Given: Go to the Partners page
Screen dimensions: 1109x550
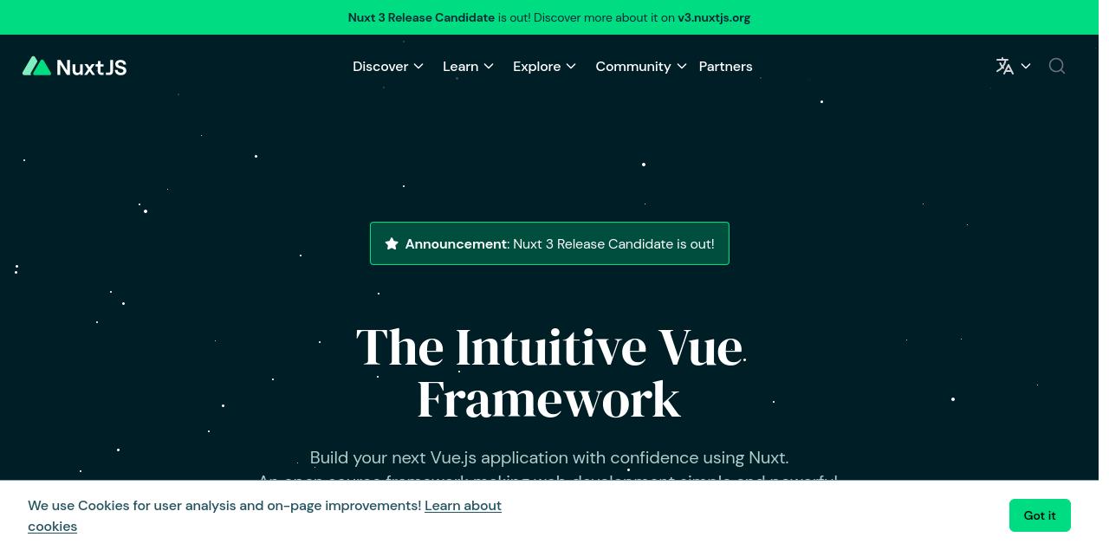Looking at the screenshot, I should 725,67.
